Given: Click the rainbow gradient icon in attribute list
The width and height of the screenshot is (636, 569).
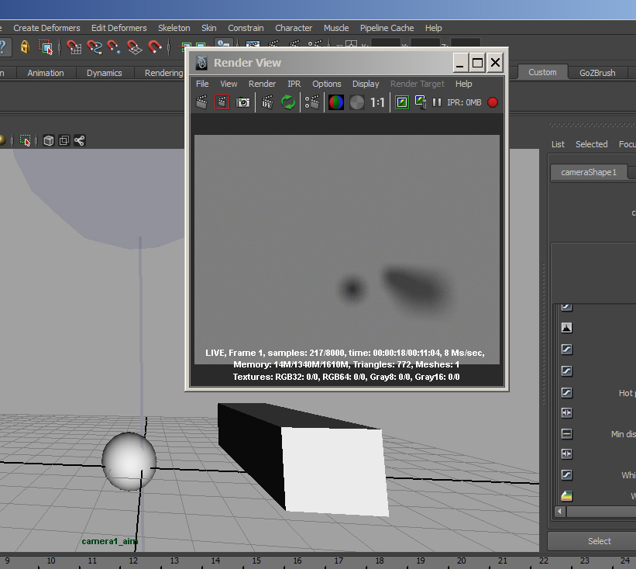Looking at the screenshot, I should [x=566, y=495].
